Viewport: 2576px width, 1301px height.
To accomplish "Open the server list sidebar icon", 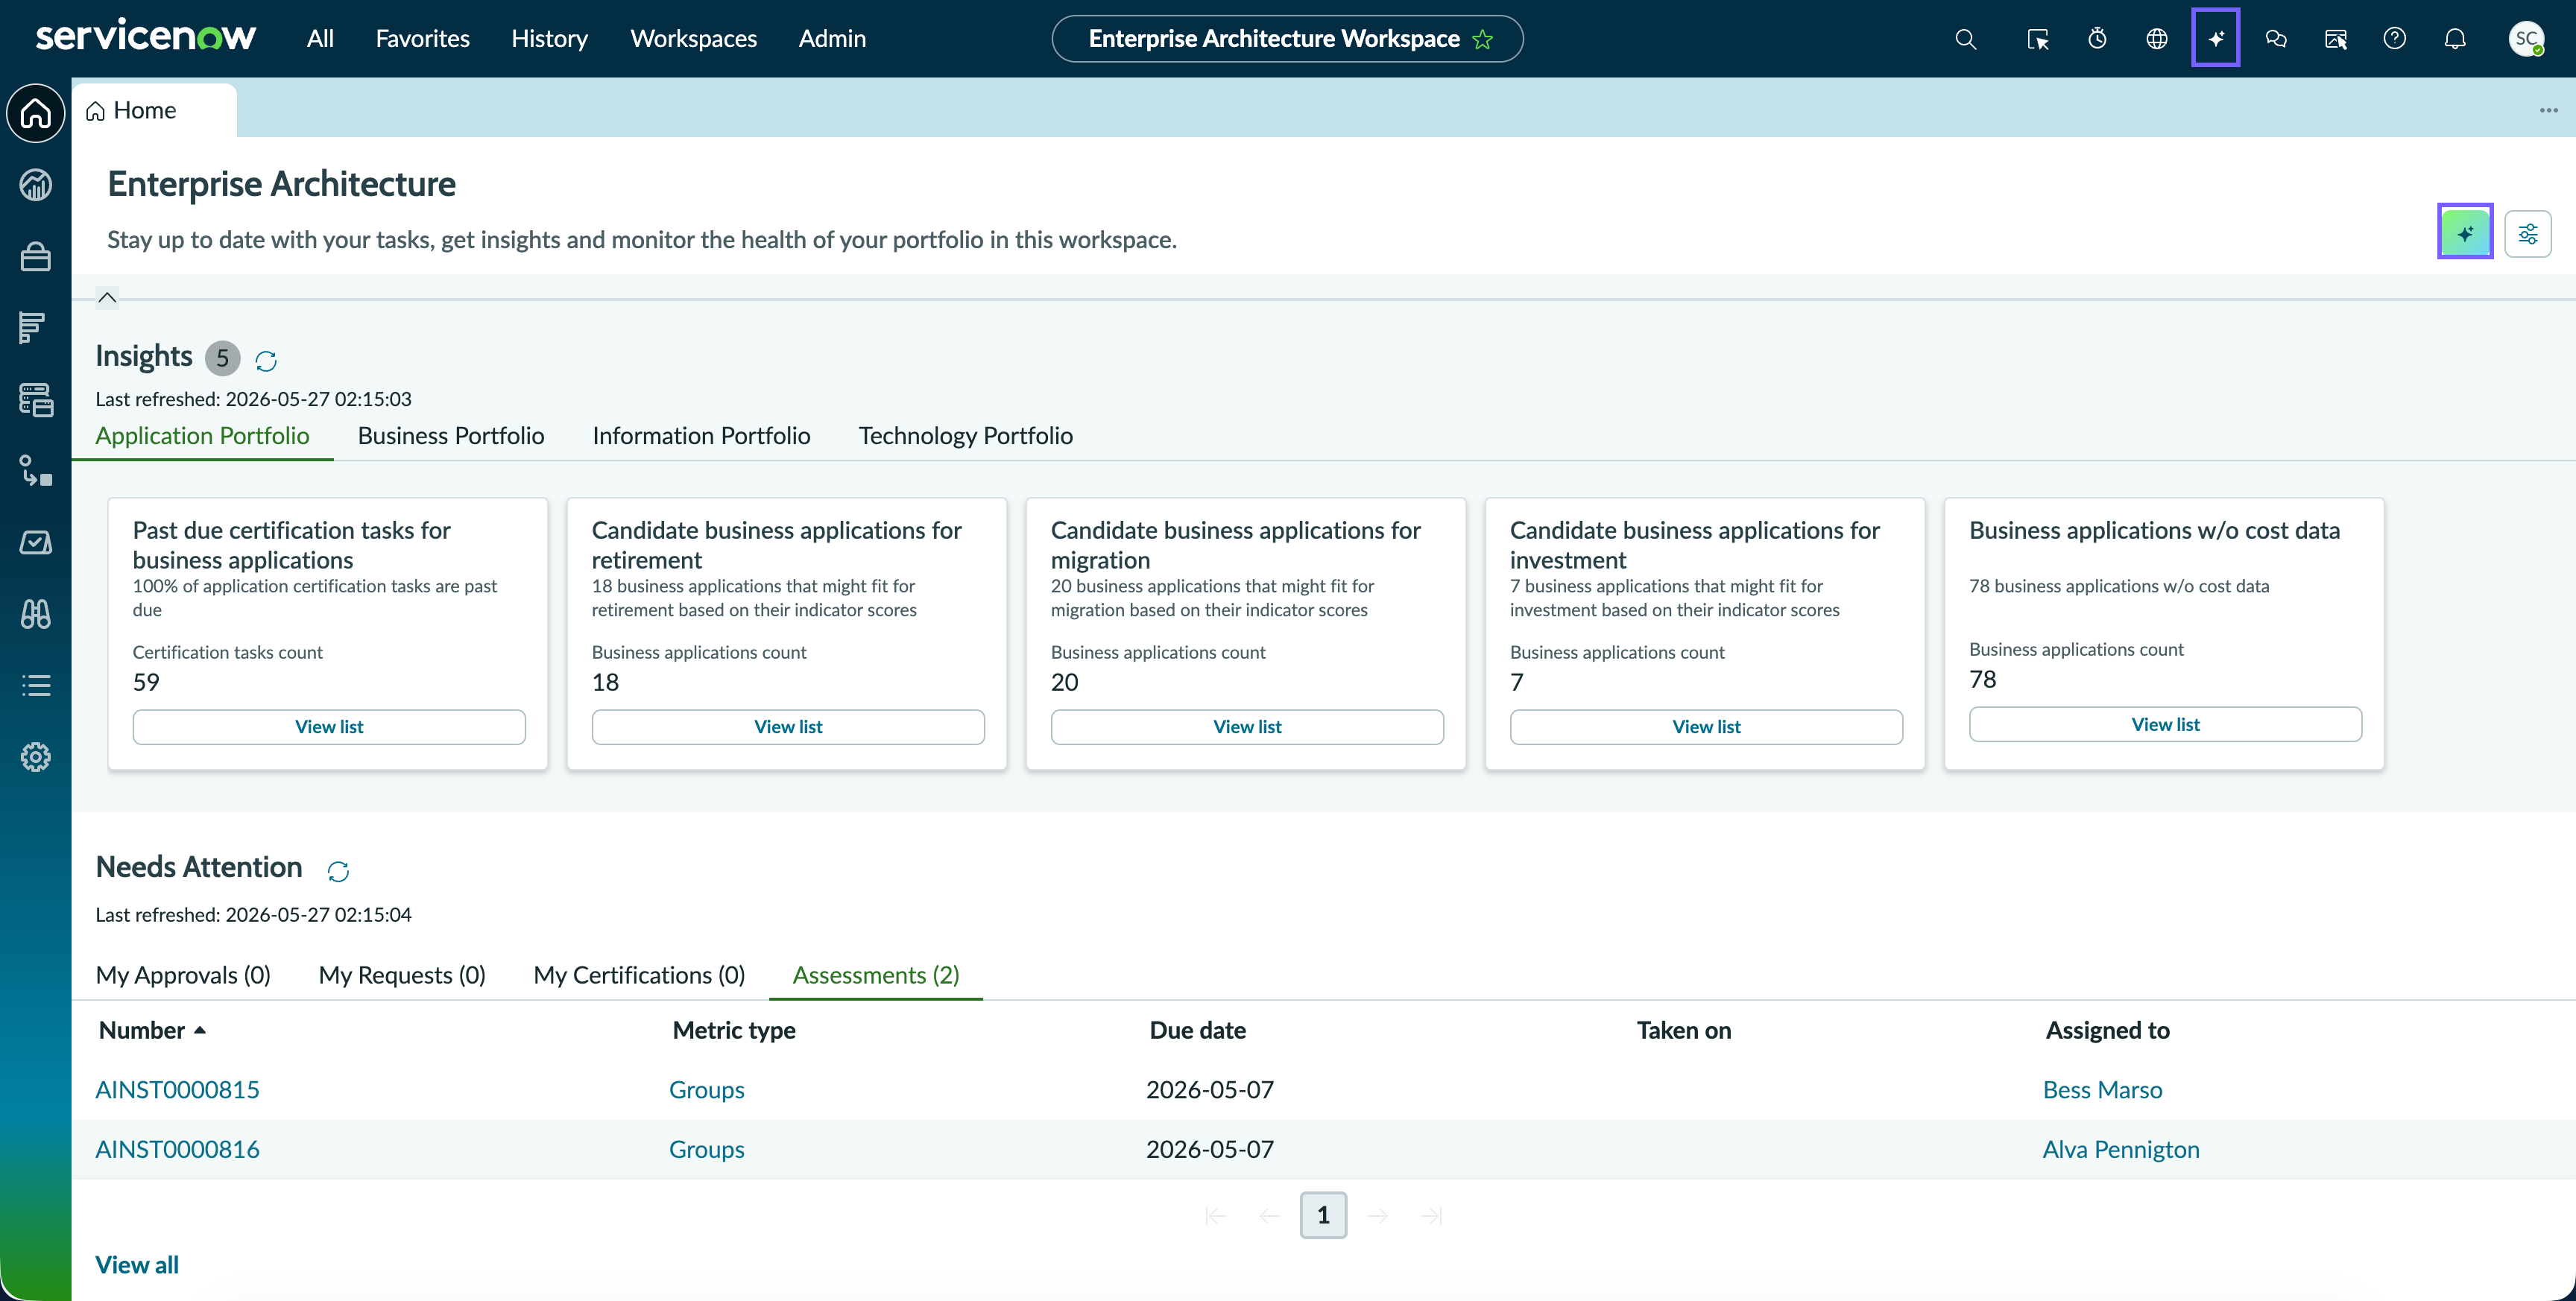I will pyautogui.click(x=36, y=400).
